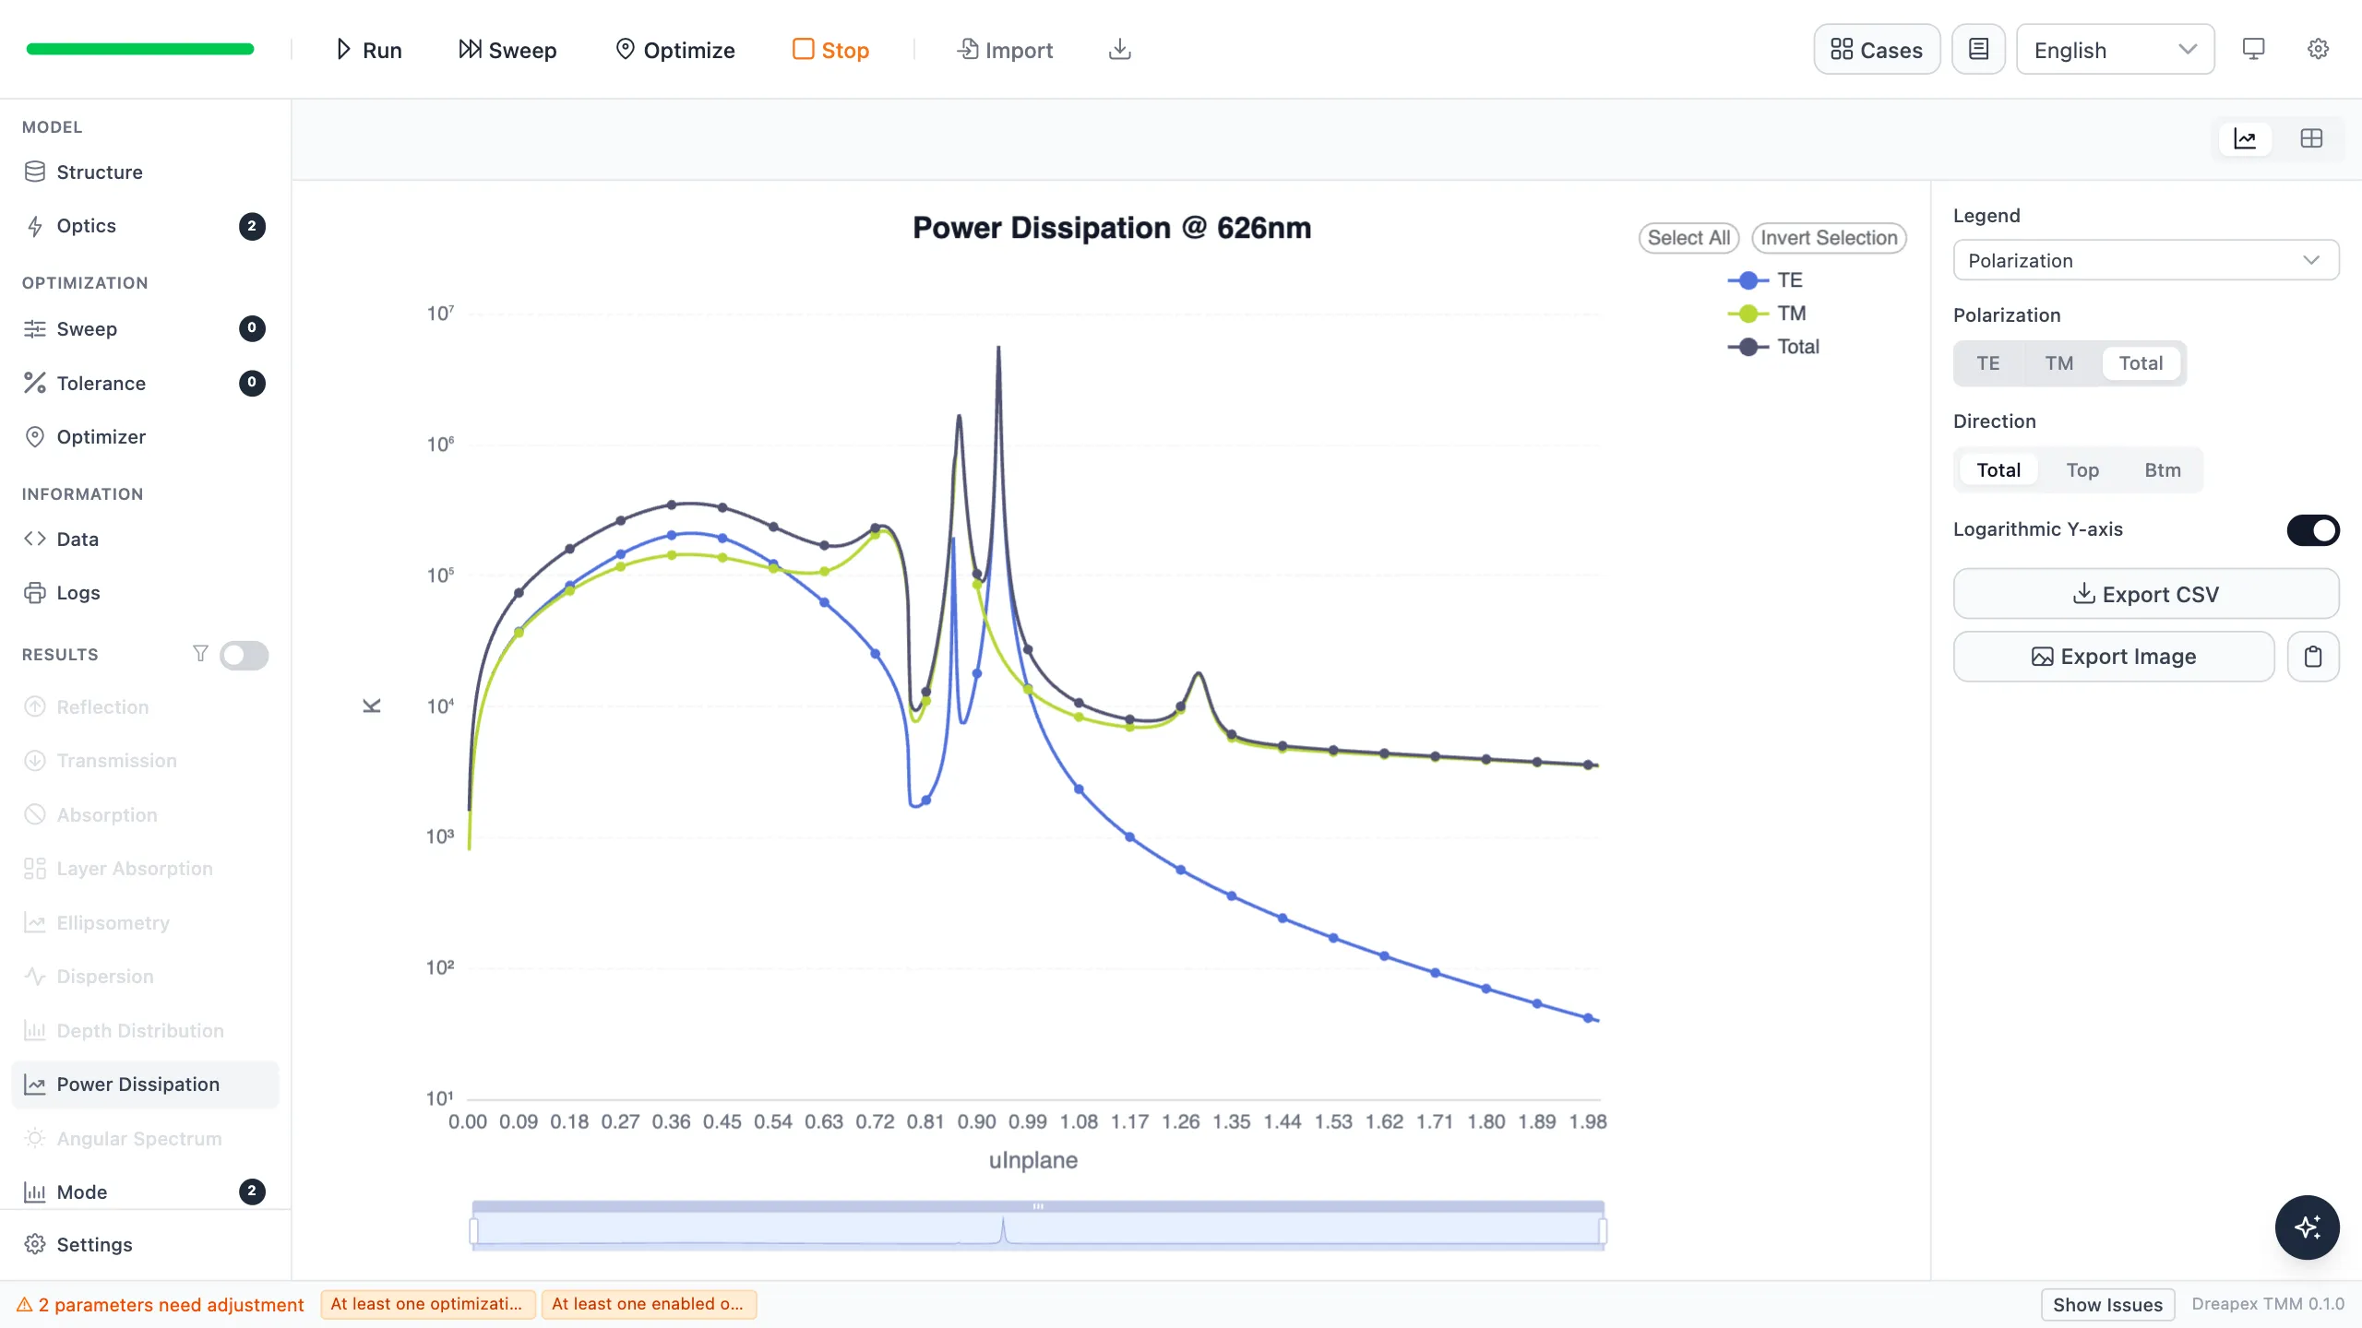Open Sweep in the Optimization section
2362x1328 pixels.
pos(146,329)
